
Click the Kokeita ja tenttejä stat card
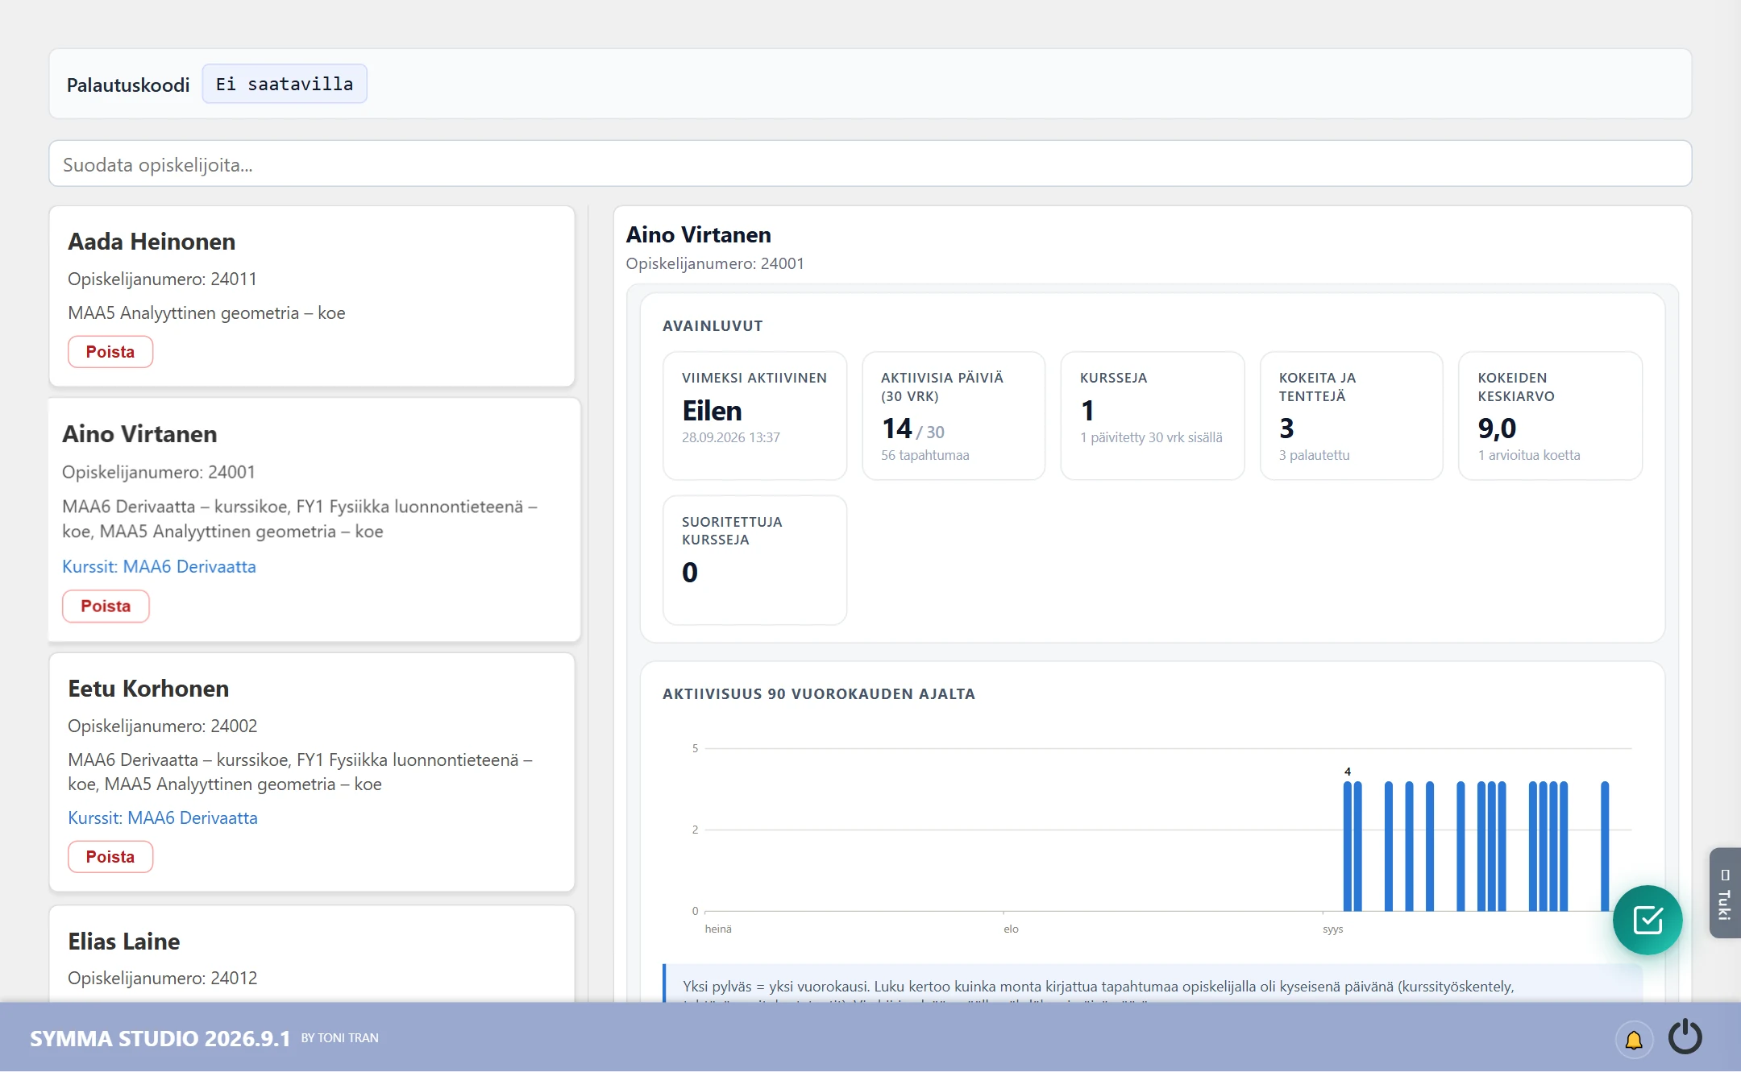(1352, 416)
